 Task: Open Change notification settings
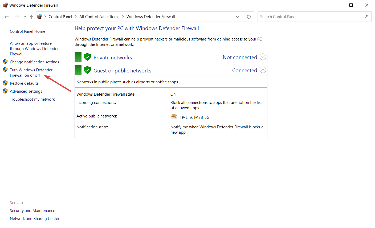[35, 62]
